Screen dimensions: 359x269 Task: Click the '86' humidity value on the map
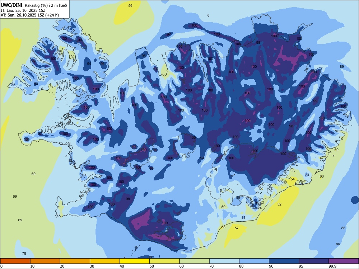pyautogui.click(x=338, y=244)
